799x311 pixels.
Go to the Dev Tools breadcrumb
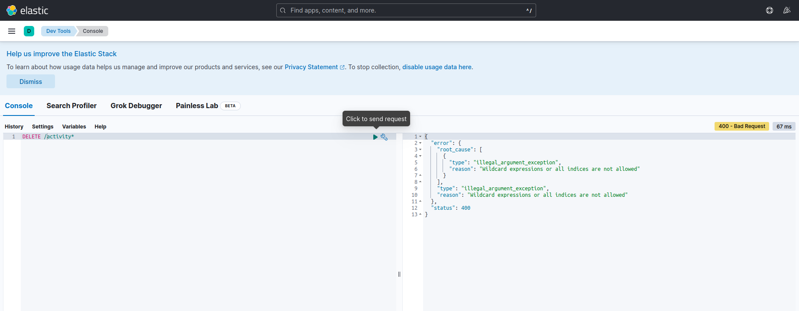(x=58, y=31)
